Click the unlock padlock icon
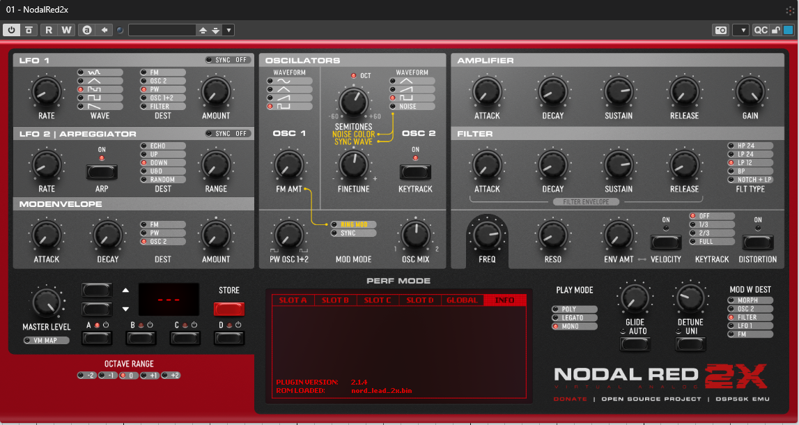This screenshot has height=425, width=799. (x=775, y=29)
